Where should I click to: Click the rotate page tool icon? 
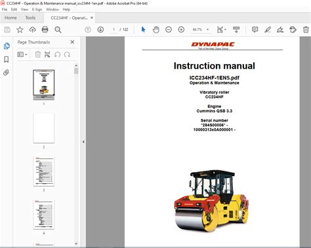coord(293,29)
